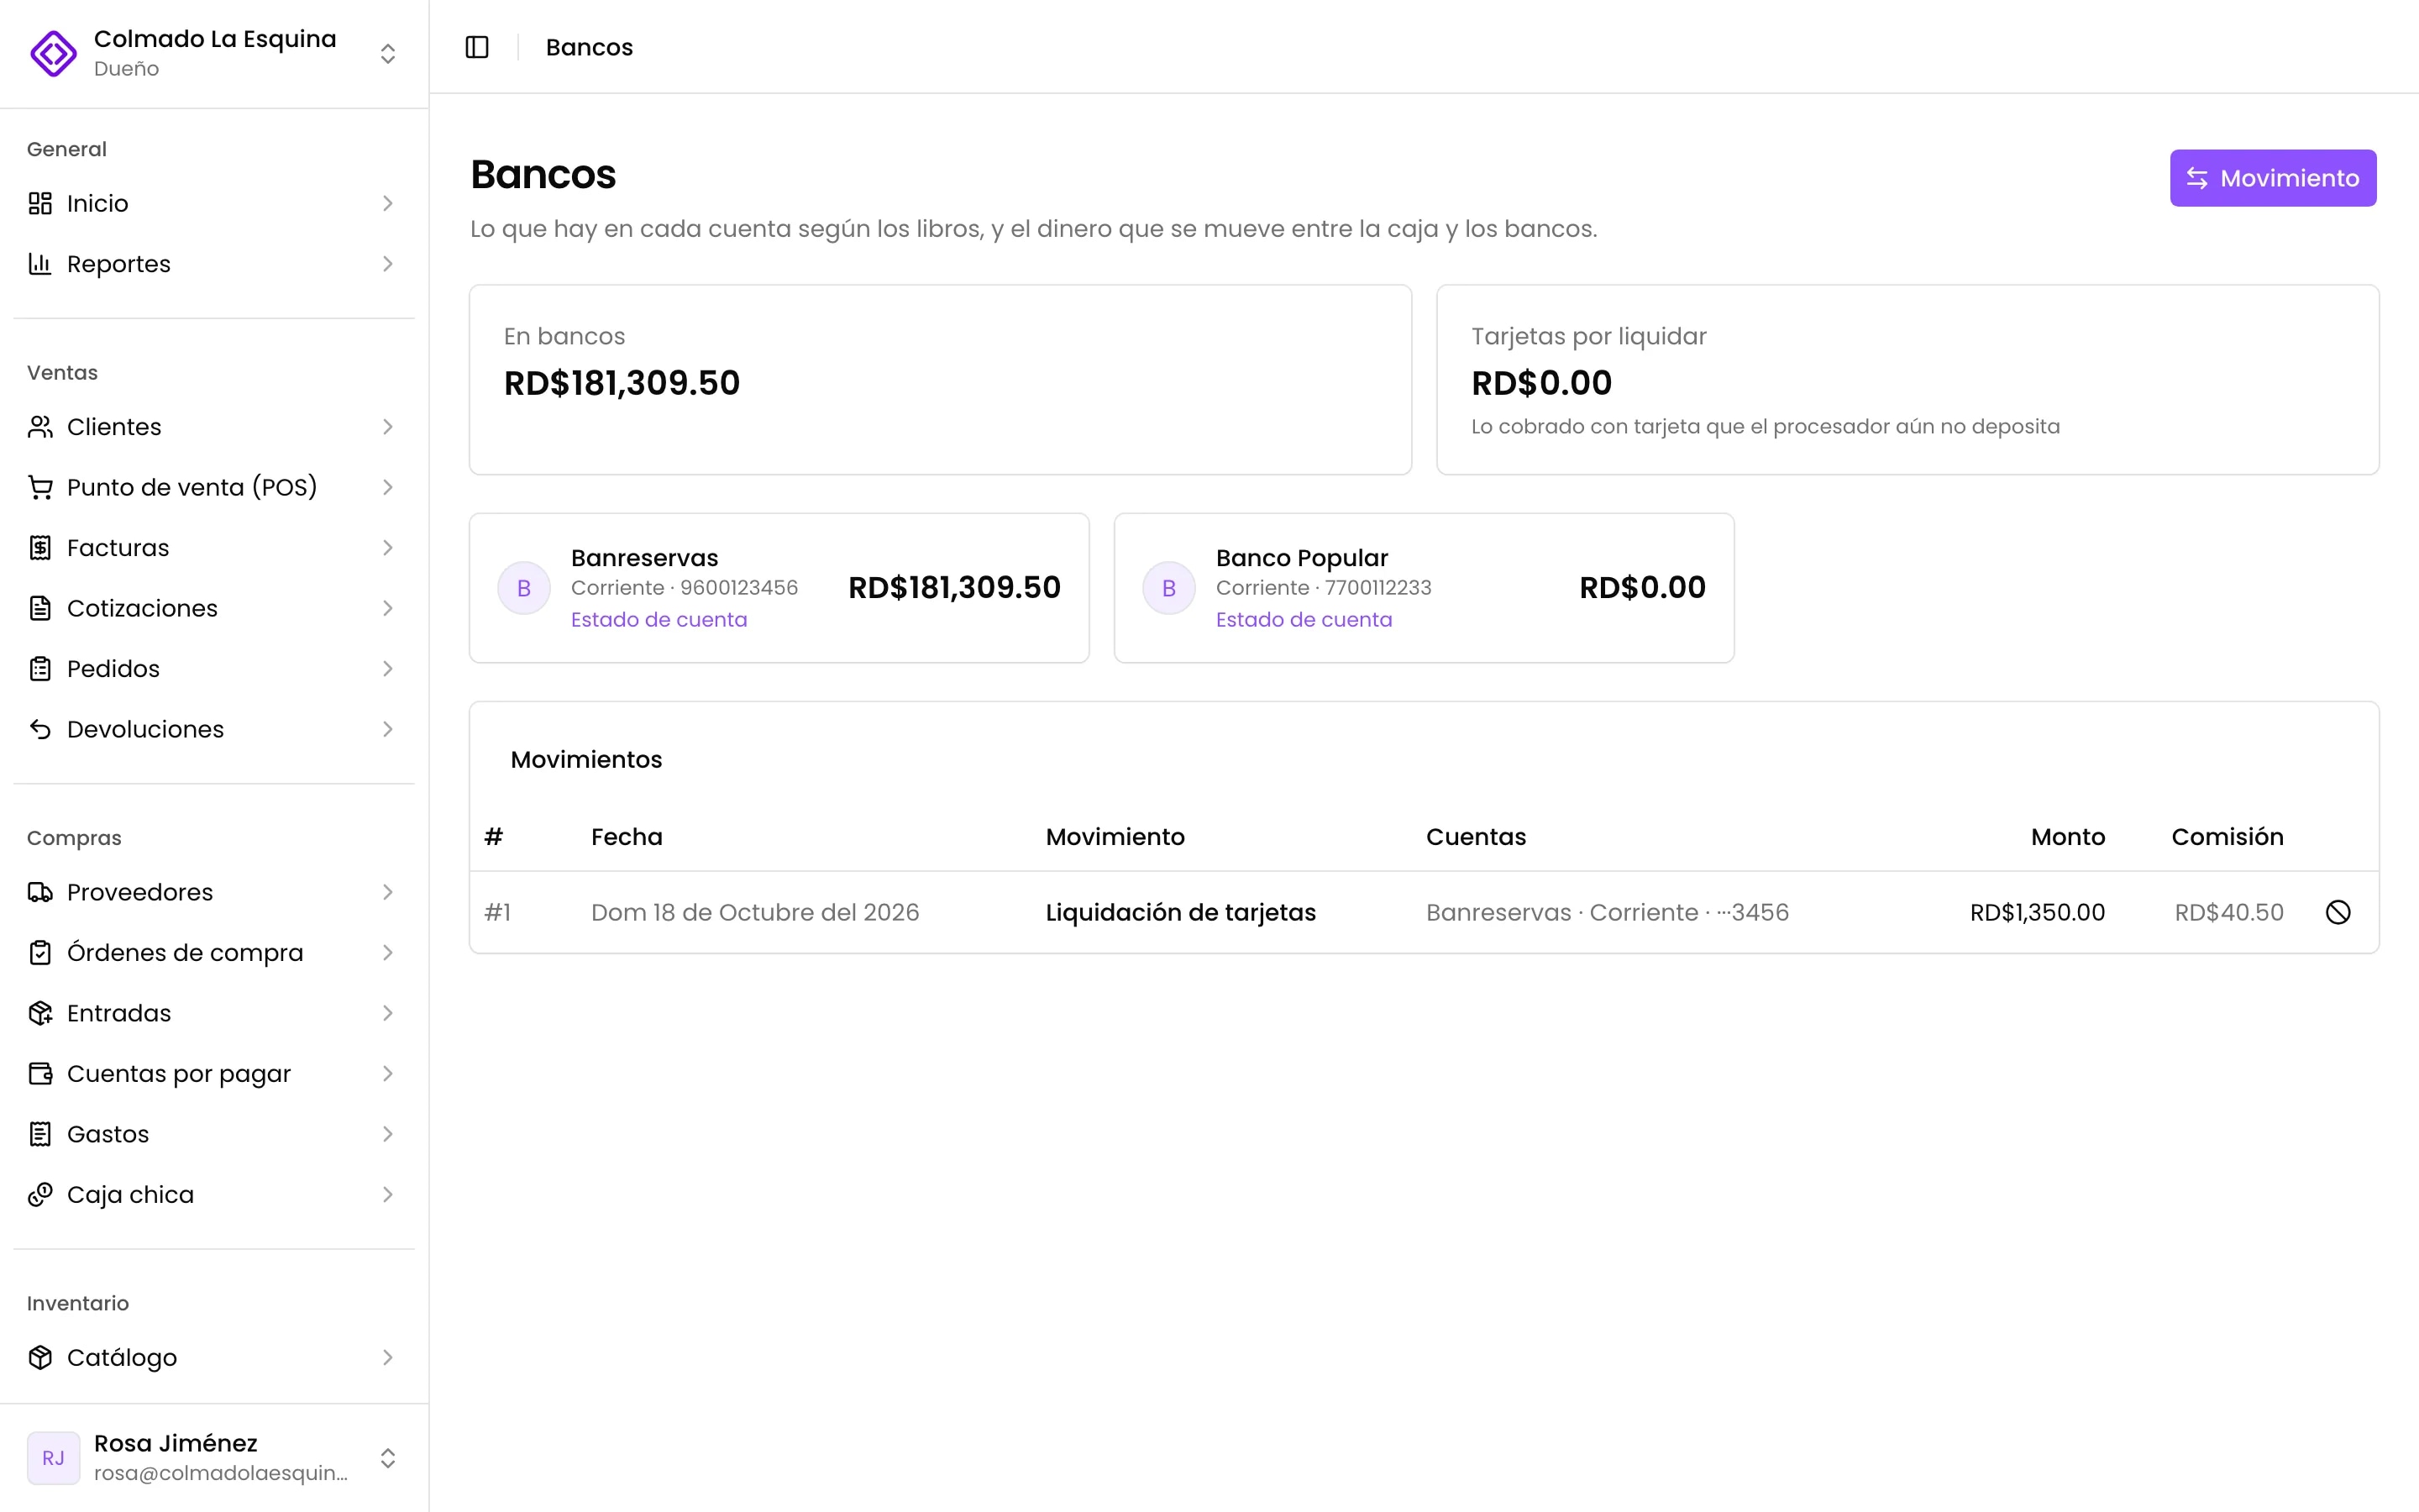Viewport: 2419px width, 1512px height.
Task: Click the Reportes bar chart icon
Action: click(40, 264)
